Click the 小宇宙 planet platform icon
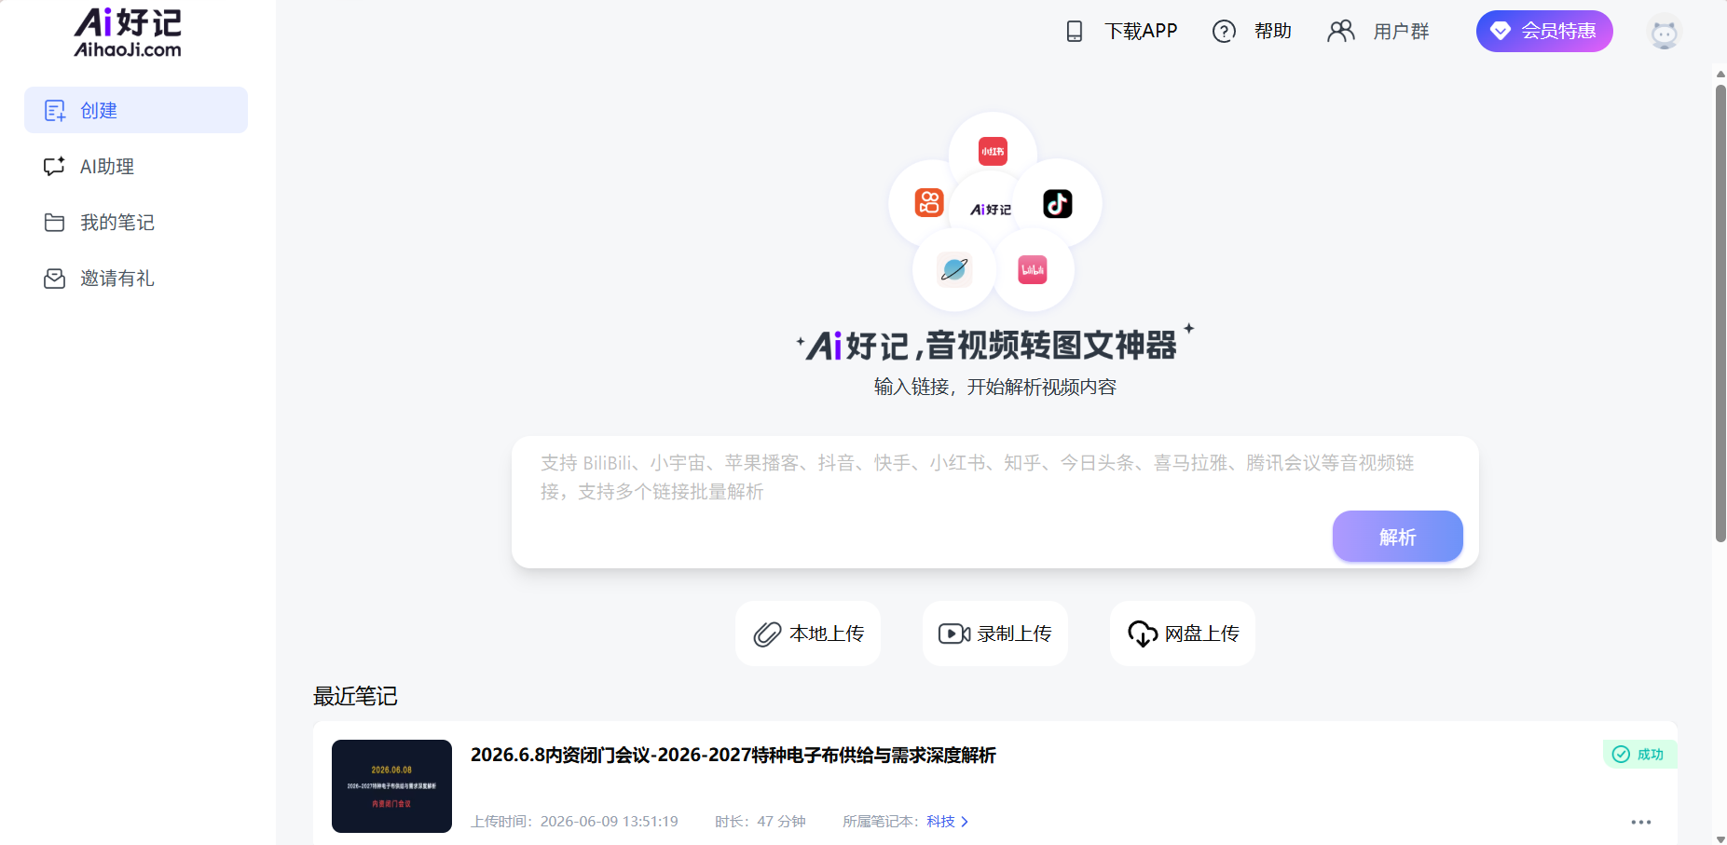Image resolution: width=1727 pixels, height=845 pixels. pyautogui.click(x=954, y=270)
